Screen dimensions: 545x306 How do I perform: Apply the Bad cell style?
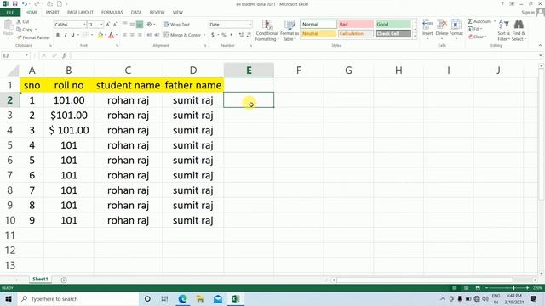356,25
